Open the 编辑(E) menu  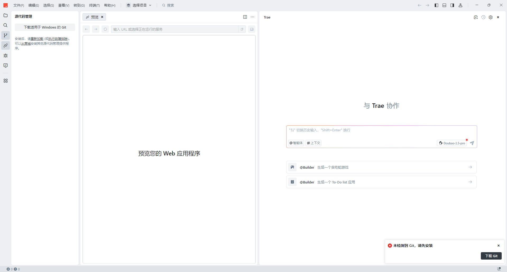[34, 5]
